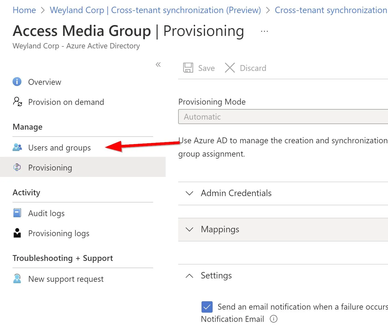Click the Send an email notification label
388x326 pixels.
point(303,307)
